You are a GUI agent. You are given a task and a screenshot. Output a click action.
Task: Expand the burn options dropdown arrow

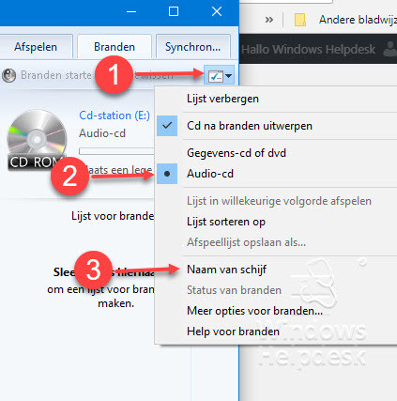pyautogui.click(x=229, y=76)
